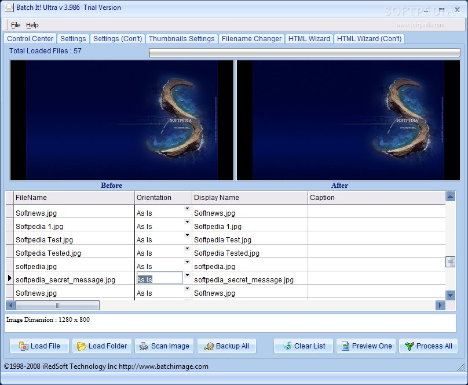
Task: Empty the file list with Clear List
Action: click(304, 346)
